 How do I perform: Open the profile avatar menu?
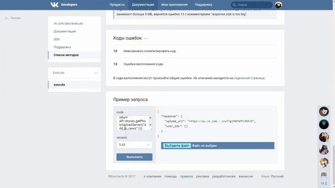(x=278, y=5)
